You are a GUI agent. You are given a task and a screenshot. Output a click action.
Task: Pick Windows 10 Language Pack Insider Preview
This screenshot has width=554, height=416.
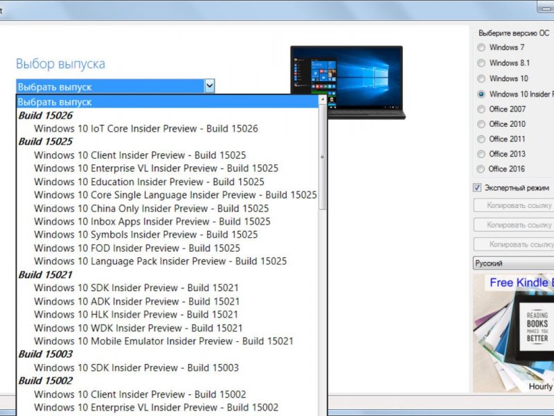161,261
